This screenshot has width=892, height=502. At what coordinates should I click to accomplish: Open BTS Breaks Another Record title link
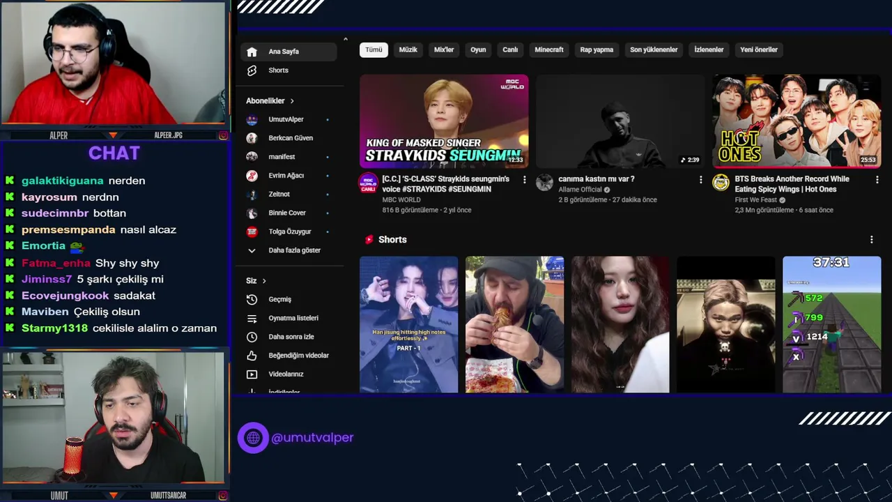point(792,184)
